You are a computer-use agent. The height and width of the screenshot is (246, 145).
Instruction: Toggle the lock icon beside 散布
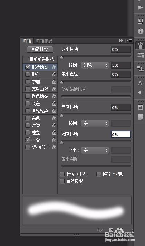pos(54,74)
